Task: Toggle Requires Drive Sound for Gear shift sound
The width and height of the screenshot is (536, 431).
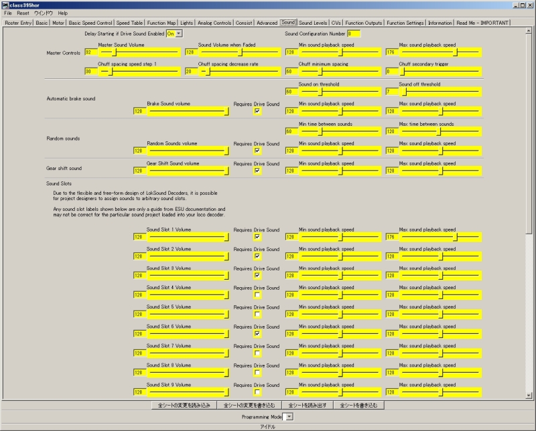Action: tap(257, 171)
